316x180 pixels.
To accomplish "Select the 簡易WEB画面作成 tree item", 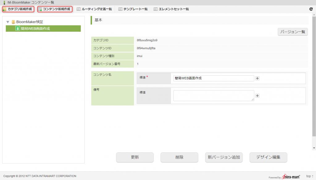I will pos(43,29).
